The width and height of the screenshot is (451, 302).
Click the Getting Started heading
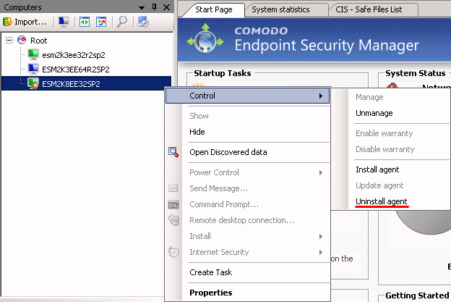[417, 295]
